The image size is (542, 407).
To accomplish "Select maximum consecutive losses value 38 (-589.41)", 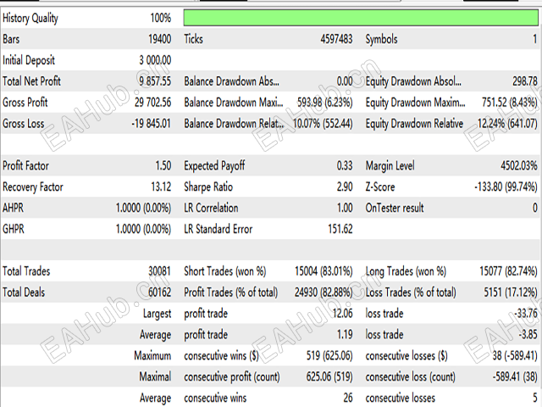I will coord(515,356).
